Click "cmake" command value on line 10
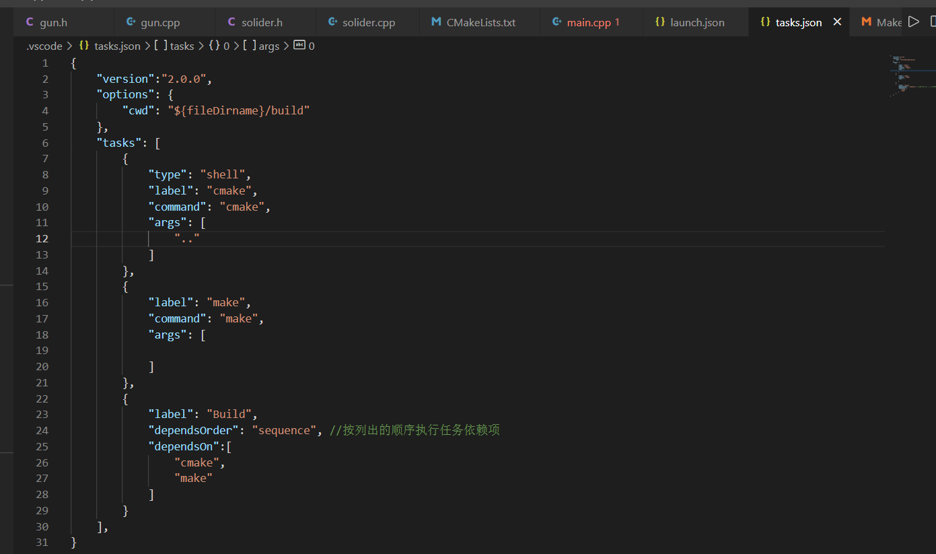936x554 pixels. click(x=242, y=207)
